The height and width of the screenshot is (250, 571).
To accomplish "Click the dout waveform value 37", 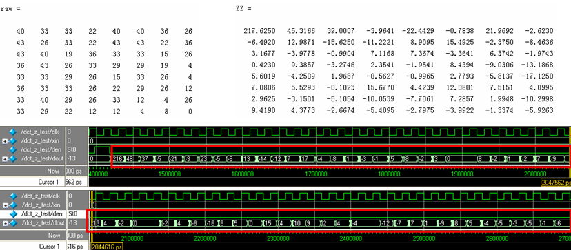I will tap(145, 158).
